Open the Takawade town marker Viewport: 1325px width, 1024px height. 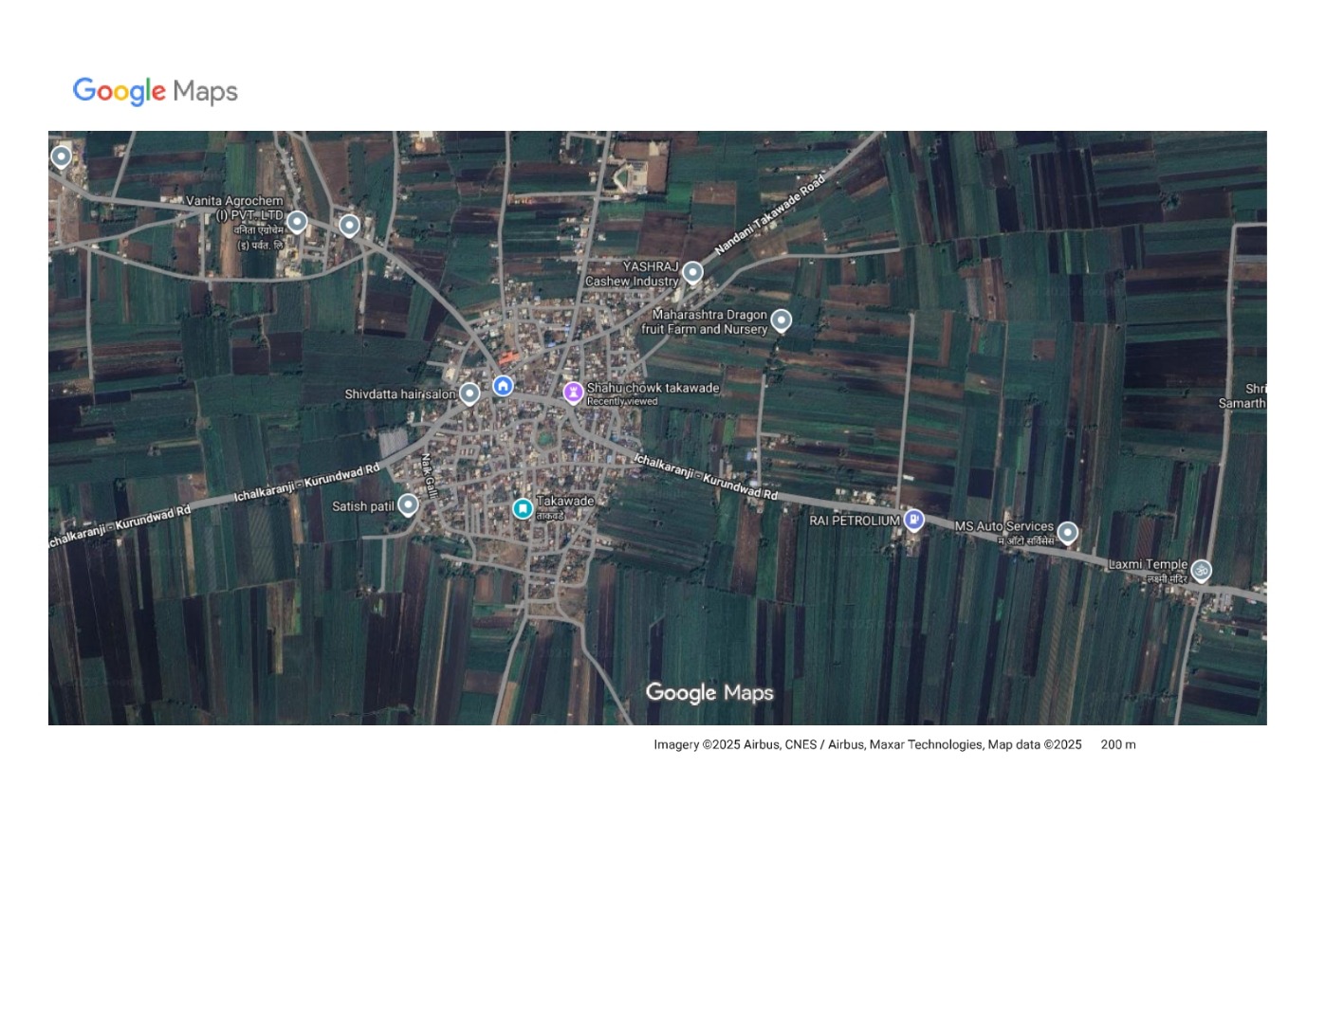tap(523, 508)
